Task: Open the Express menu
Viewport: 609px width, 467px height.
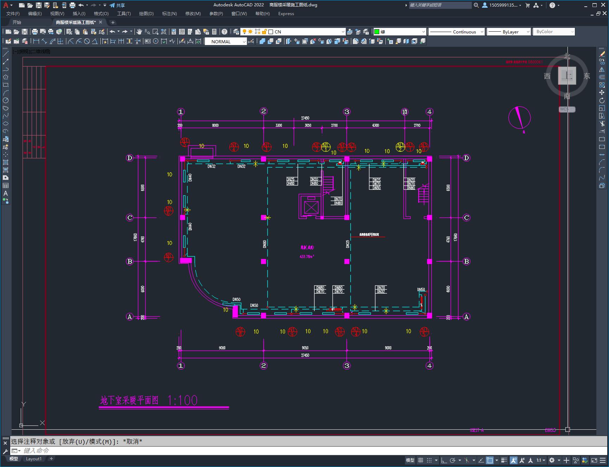Action: tap(286, 13)
